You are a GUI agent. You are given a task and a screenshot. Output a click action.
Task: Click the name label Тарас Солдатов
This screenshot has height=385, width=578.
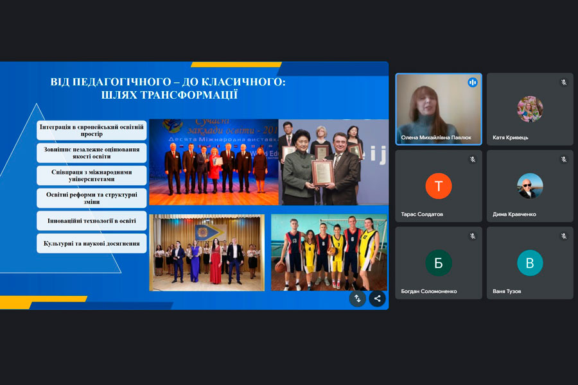coord(422,214)
